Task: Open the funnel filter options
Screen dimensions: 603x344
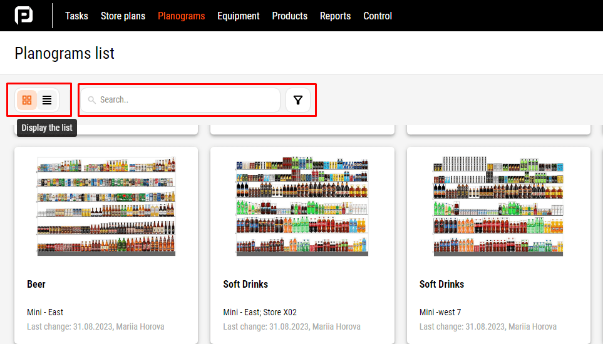Action: coord(298,100)
